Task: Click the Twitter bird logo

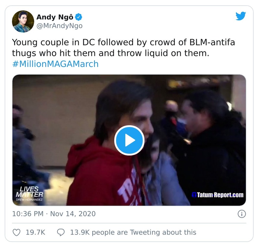Action: pyautogui.click(x=241, y=16)
